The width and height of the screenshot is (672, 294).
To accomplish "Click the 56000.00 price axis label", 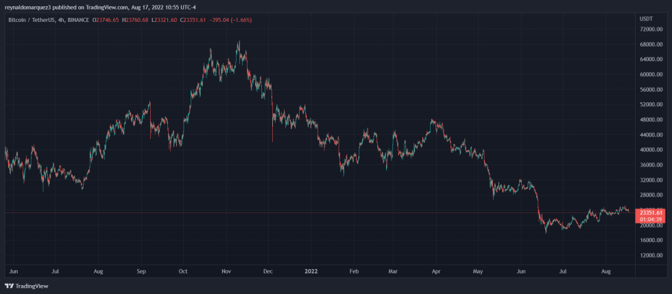I will click(652, 90).
